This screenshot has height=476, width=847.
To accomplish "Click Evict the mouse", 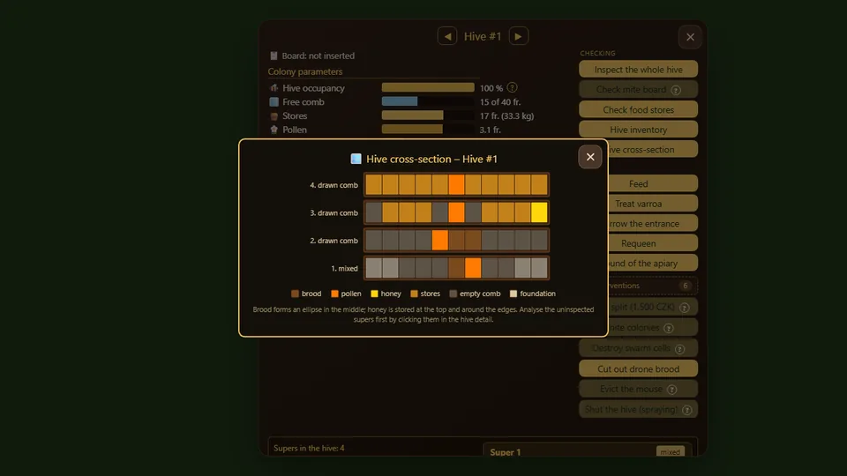I will click(x=638, y=389).
